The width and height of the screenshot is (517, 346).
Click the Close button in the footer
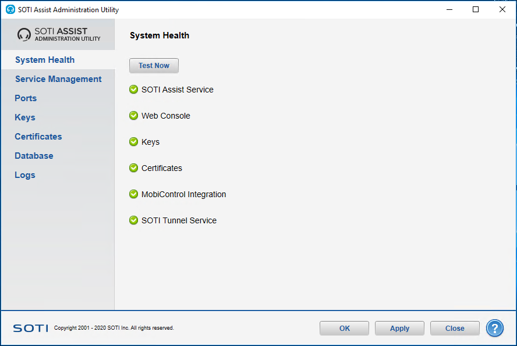tap(455, 328)
